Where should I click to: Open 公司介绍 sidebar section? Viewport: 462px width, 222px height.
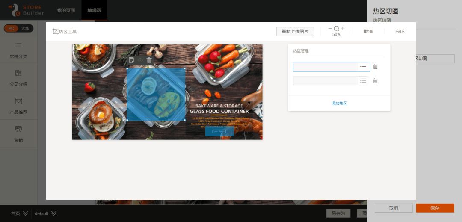[x=18, y=78]
